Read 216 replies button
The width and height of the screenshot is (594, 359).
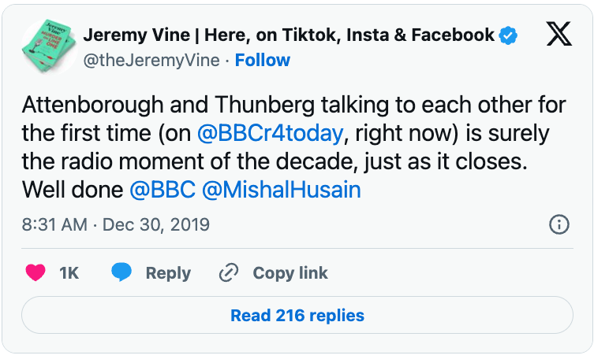(x=297, y=316)
